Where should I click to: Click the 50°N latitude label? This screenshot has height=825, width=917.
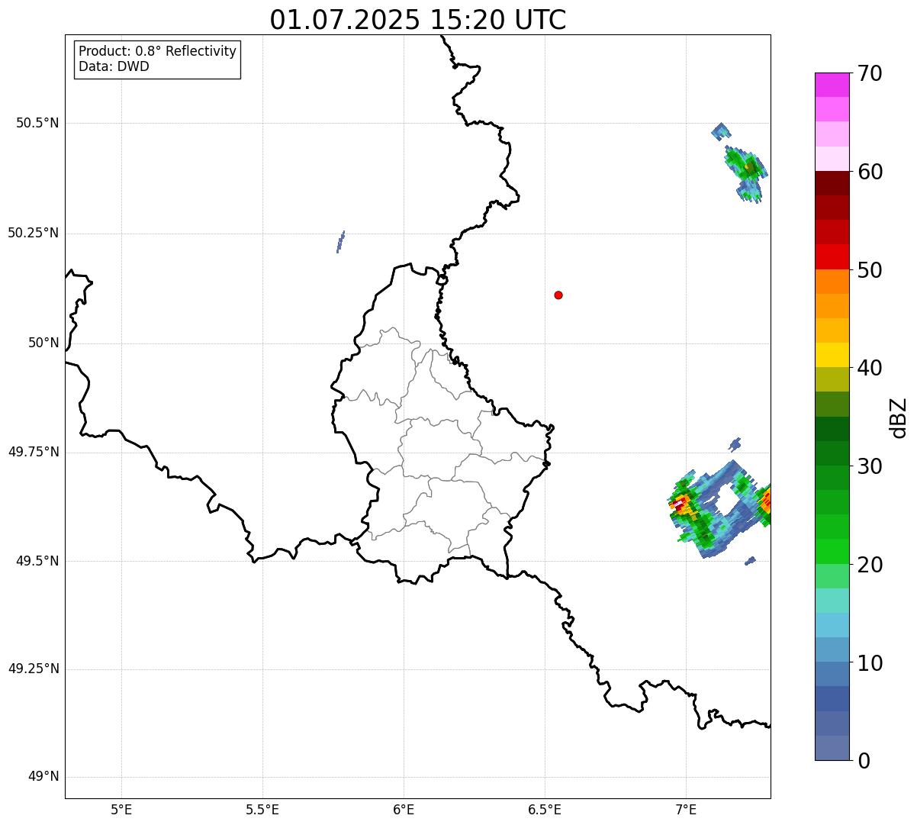tap(43, 343)
